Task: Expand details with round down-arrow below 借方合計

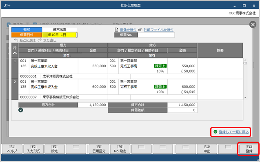Action: click(21, 110)
